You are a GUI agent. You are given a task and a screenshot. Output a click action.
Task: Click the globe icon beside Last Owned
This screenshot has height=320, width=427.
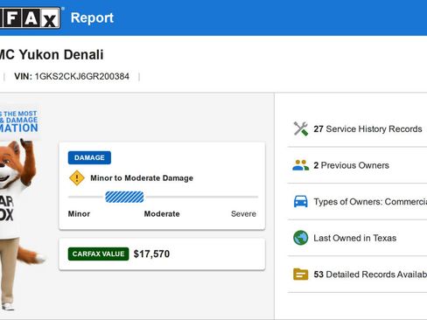(301, 238)
